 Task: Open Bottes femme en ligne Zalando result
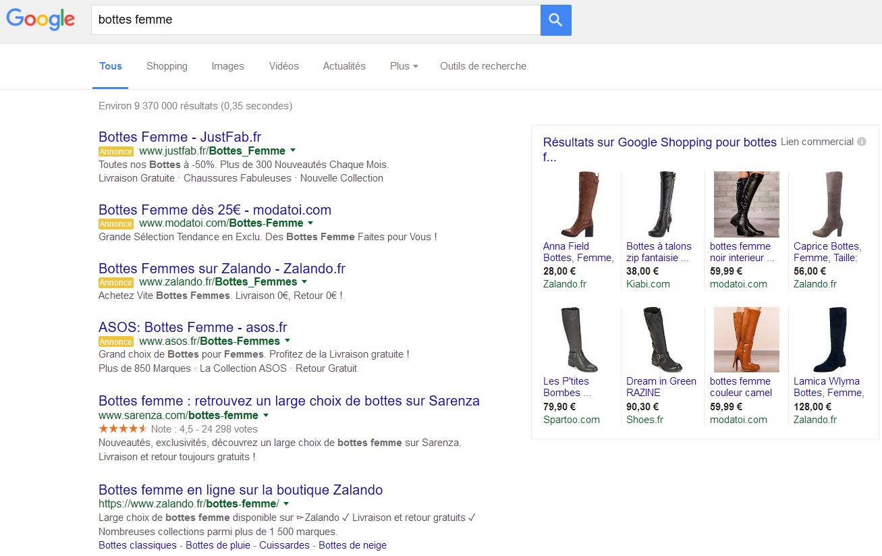[240, 489]
